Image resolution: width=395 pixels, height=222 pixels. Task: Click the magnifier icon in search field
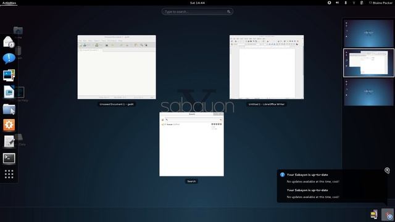click(228, 12)
